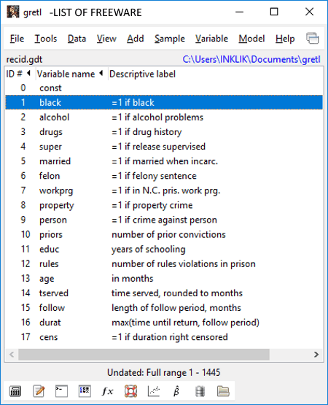Screen dimensions: 328x405
Task: Open the View menu
Action: 106,39
